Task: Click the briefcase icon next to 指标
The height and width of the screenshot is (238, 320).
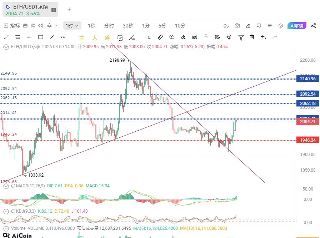Action: click(25, 26)
